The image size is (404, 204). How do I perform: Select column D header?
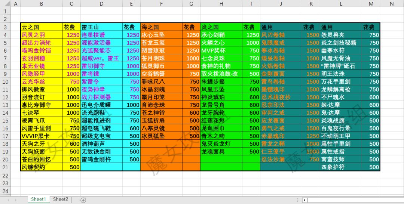tap(101, 4)
